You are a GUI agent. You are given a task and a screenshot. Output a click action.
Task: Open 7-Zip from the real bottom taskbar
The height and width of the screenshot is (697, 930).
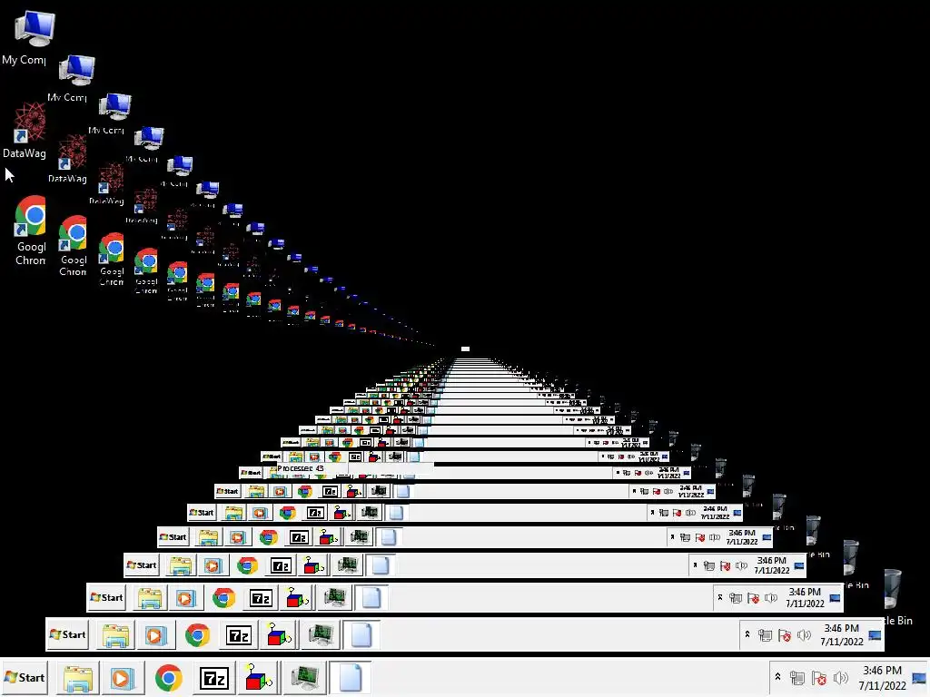tap(214, 677)
